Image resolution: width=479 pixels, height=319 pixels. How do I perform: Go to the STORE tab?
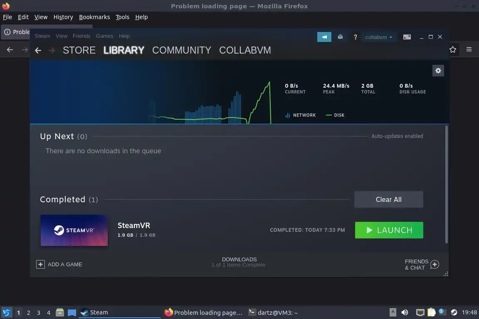click(79, 50)
